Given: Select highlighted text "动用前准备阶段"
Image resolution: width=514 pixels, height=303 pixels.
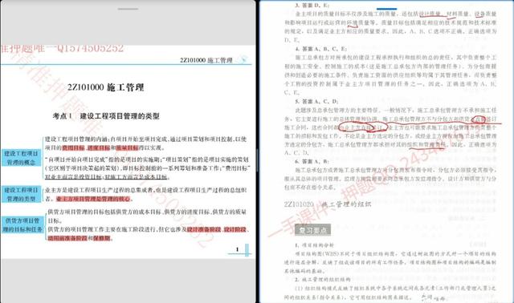Looking at the screenshot, I should [x=67, y=238].
